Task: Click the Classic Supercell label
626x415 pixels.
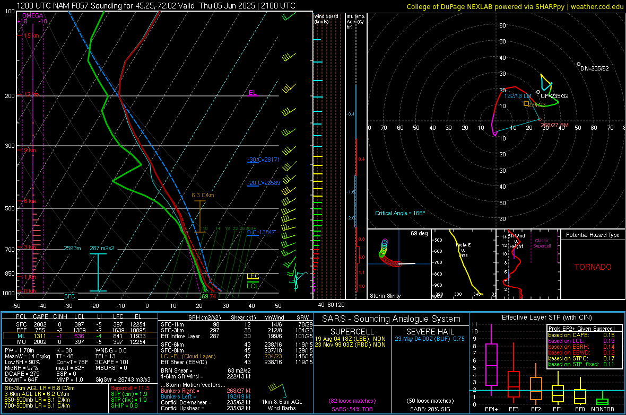Action: pos(542,243)
